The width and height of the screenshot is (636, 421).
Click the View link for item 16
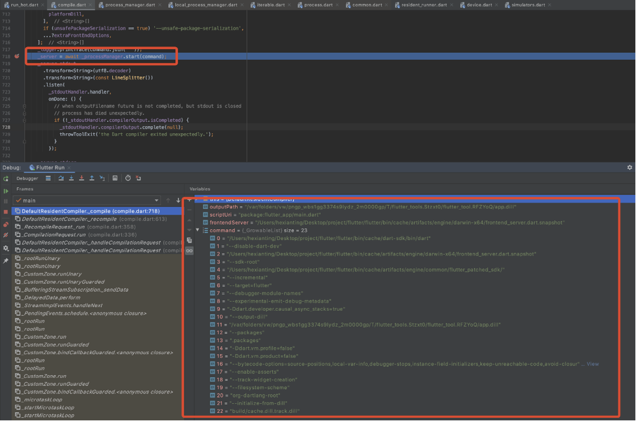point(593,364)
